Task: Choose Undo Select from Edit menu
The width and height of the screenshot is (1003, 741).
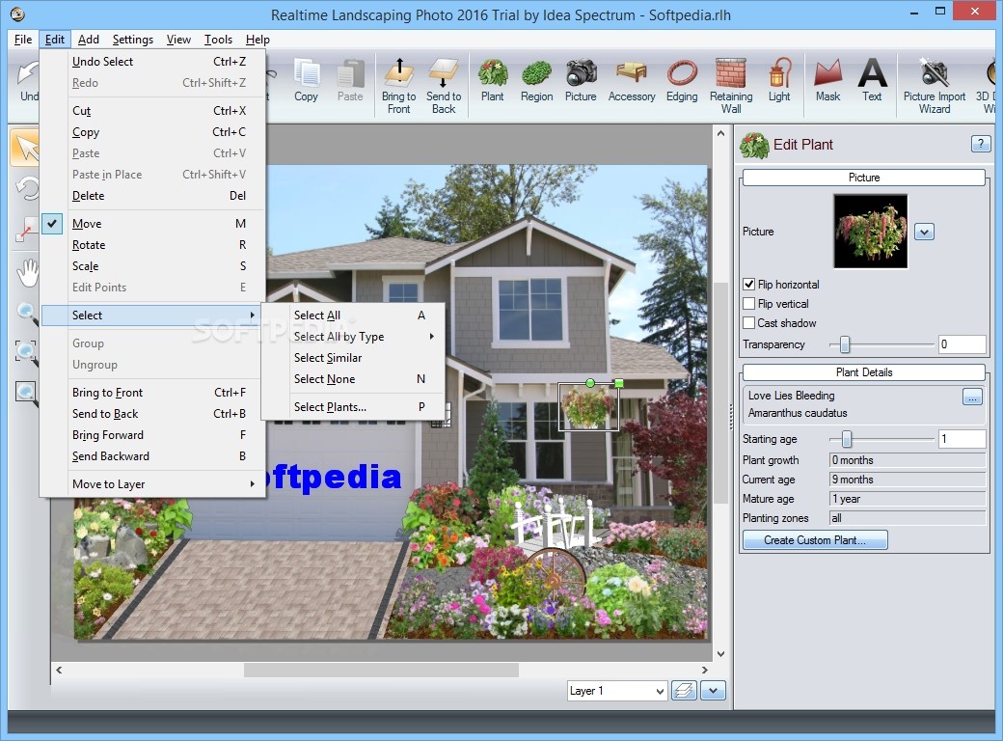Action: pyautogui.click(x=153, y=62)
